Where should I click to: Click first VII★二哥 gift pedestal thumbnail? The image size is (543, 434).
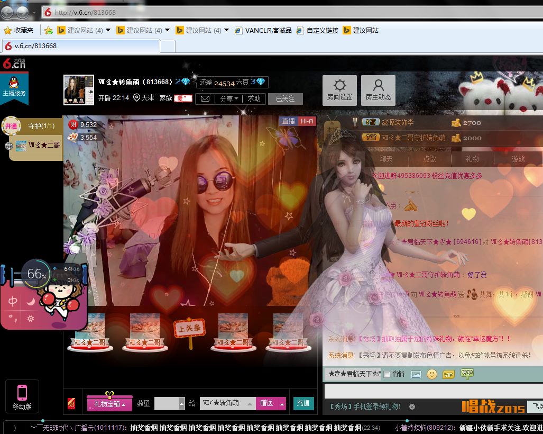click(90, 333)
